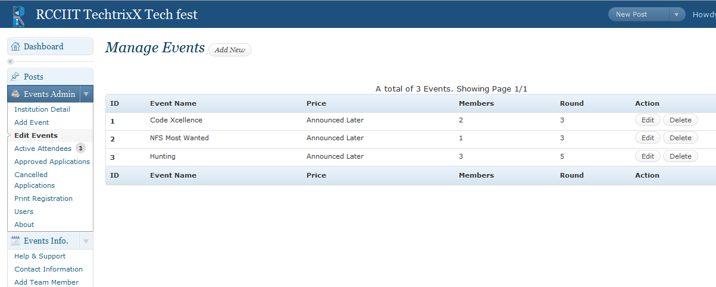Click the New Post button
The image size is (716, 287).
[639, 14]
